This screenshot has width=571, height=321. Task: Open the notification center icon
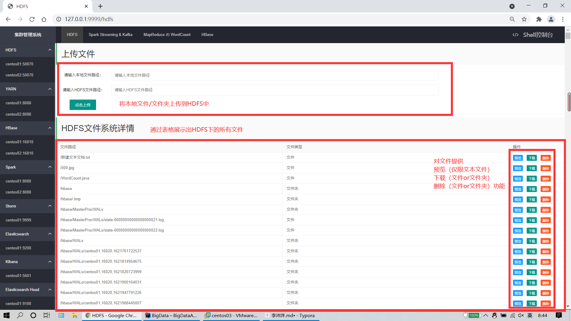click(559, 315)
